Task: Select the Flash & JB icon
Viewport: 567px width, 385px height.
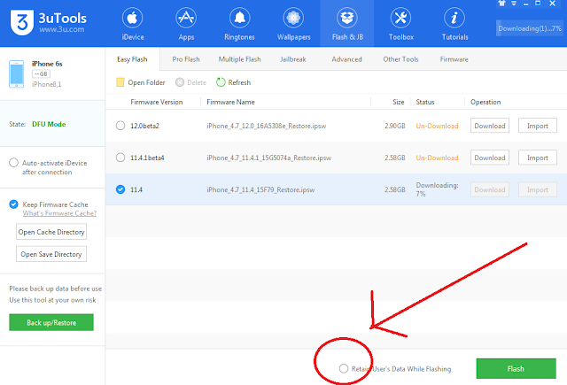Action: coord(347,18)
